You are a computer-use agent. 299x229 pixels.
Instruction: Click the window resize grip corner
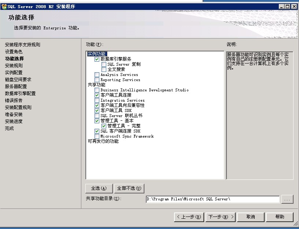[296, 224]
